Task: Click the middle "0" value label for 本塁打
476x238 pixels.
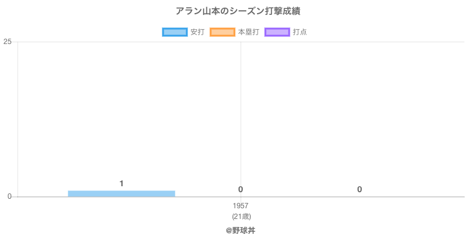Action: point(240,189)
